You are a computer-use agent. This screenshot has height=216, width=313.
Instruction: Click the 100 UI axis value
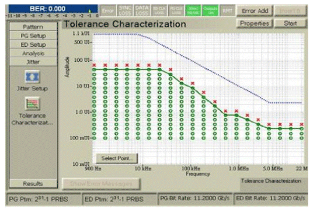coord(82,60)
